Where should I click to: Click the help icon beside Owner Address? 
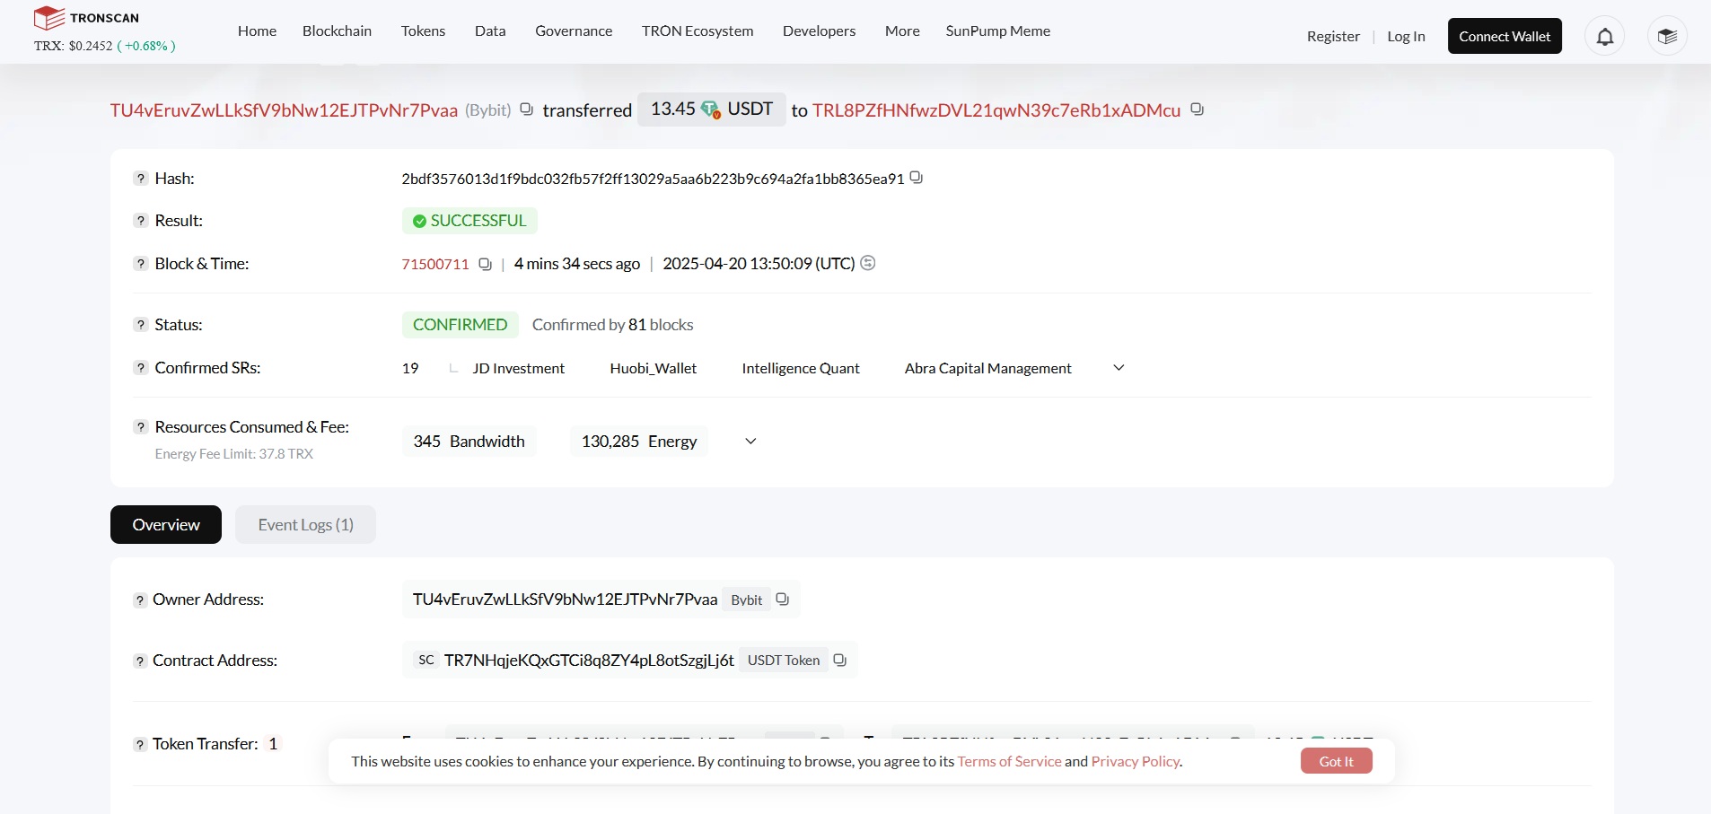pyautogui.click(x=140, y=600)
